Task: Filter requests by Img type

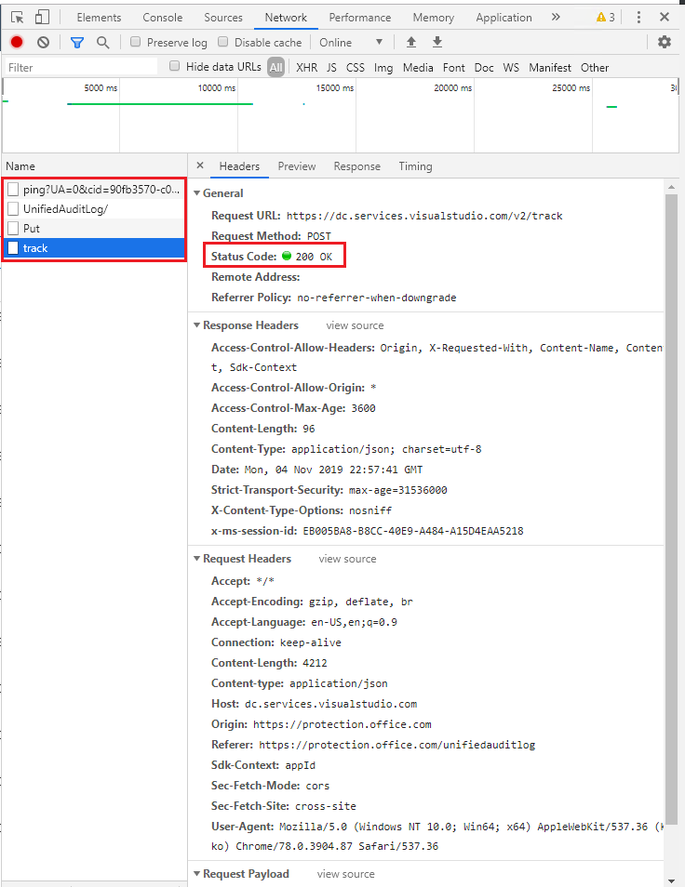Action: tap(383, 67)
